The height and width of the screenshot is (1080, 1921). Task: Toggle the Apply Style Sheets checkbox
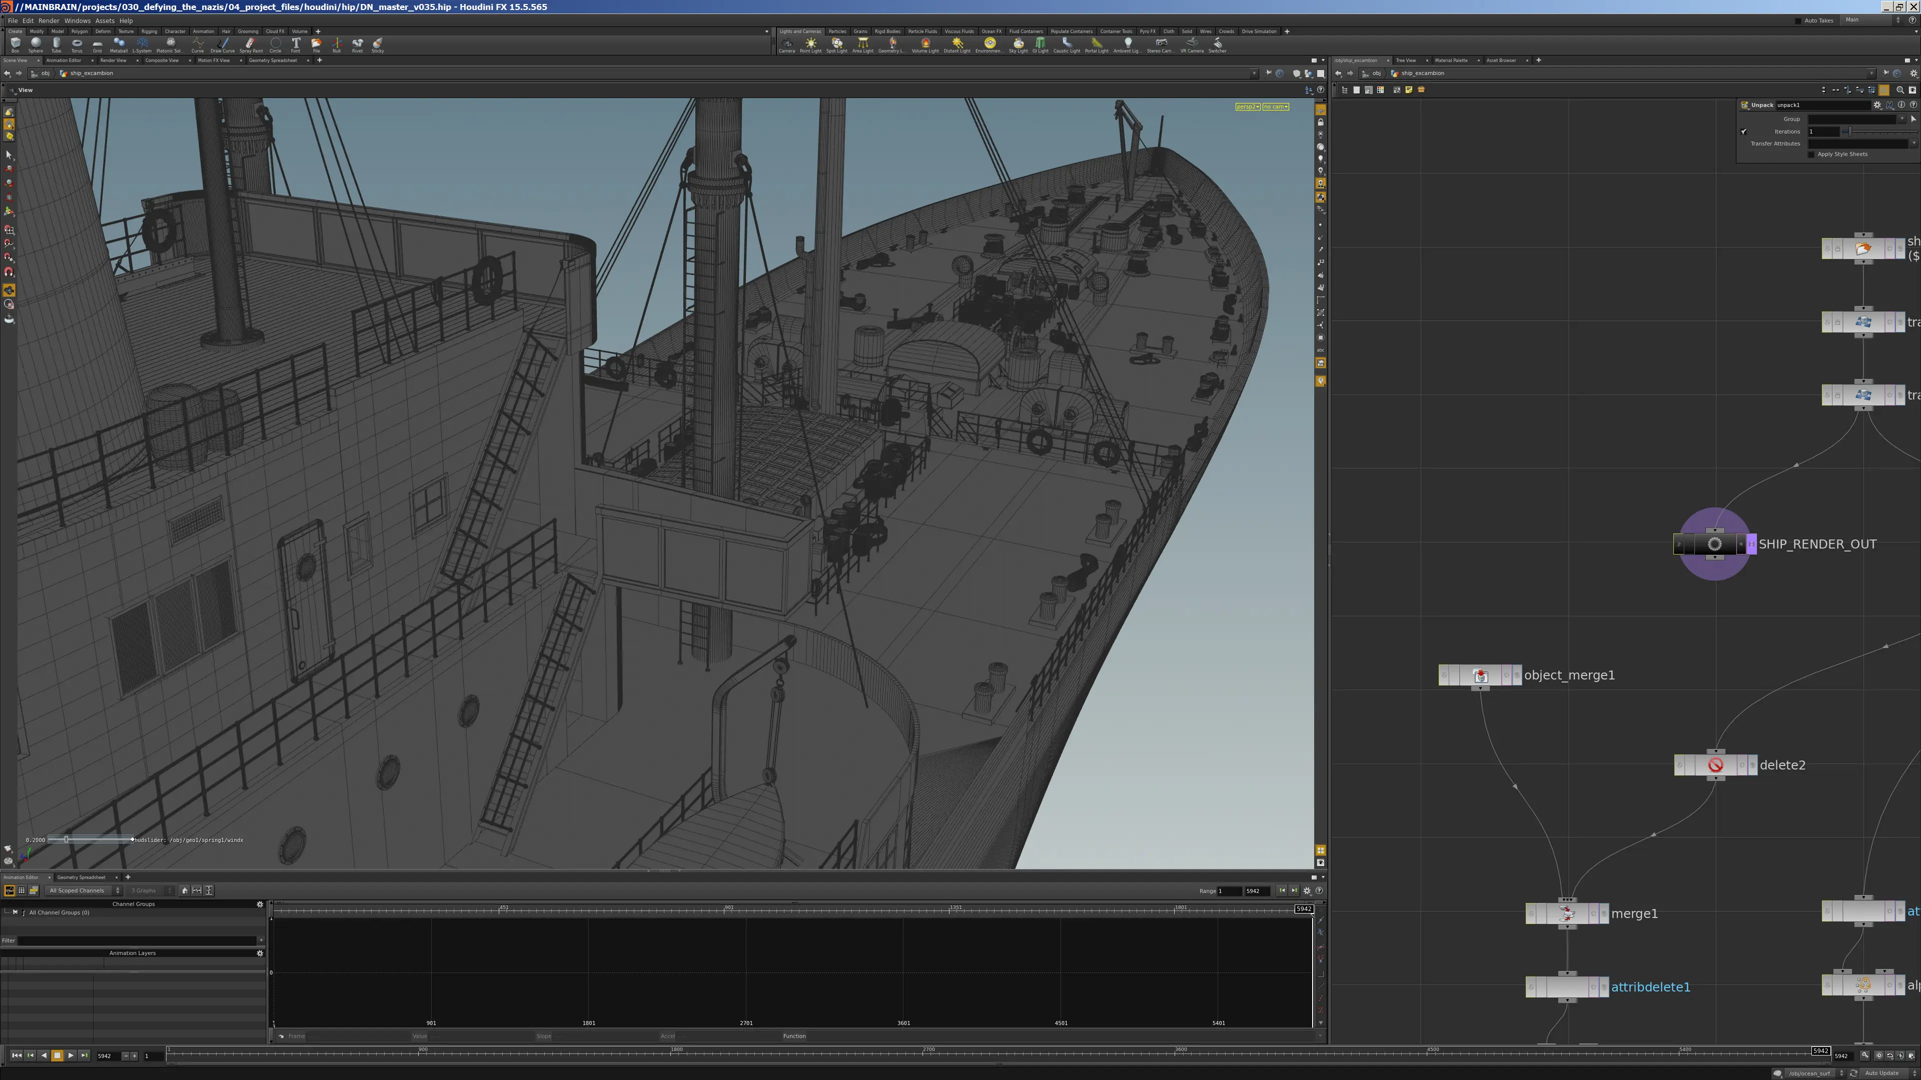click(x=1811, y=154)
